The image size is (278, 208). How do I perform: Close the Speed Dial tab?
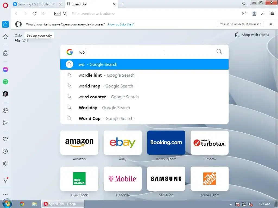(114, 4)
